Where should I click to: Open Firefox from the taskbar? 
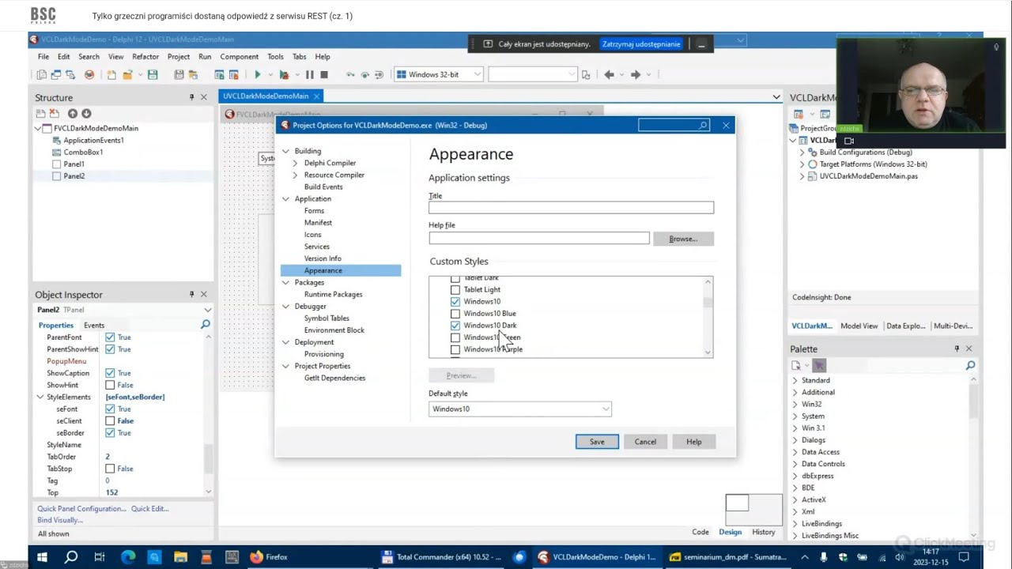point(269,557)
